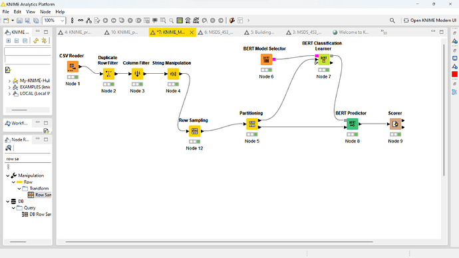This screenshot has height=258, width=459.
Task: Click the Save As toolbar icon
Action: click(27, 21)
